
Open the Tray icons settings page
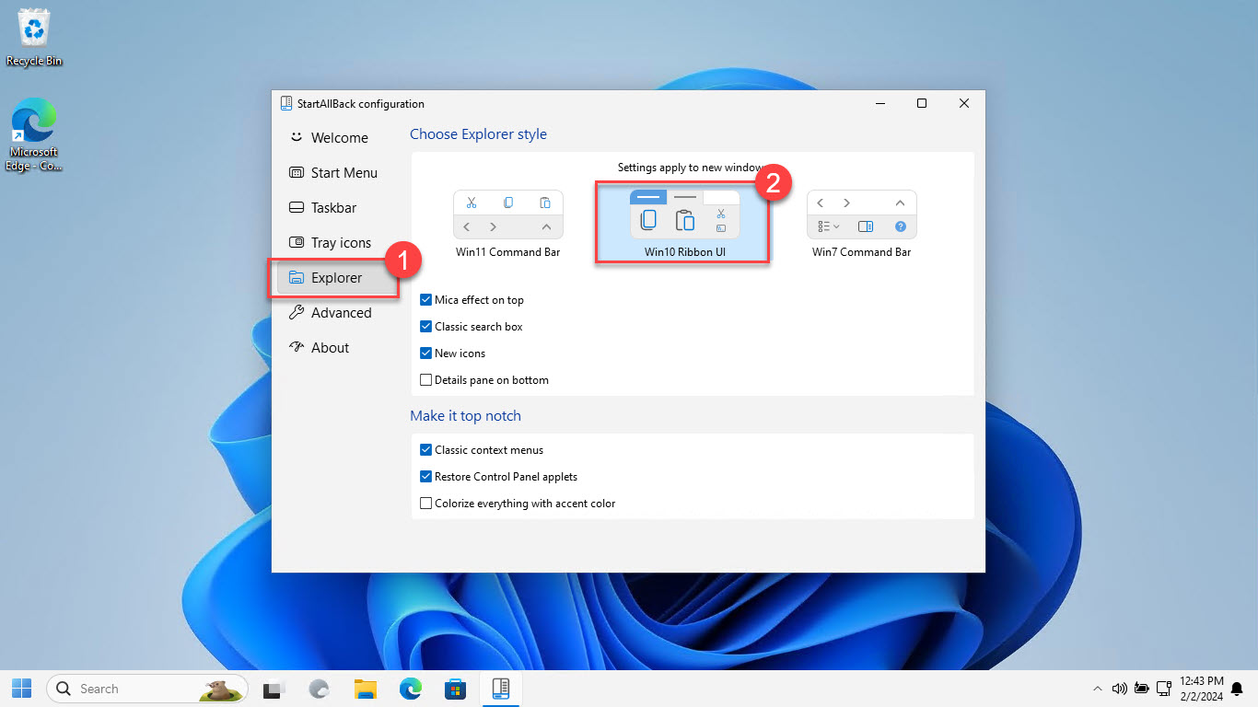337,243
